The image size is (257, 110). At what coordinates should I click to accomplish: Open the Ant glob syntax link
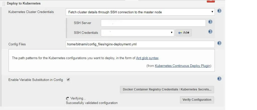point(147,58)
